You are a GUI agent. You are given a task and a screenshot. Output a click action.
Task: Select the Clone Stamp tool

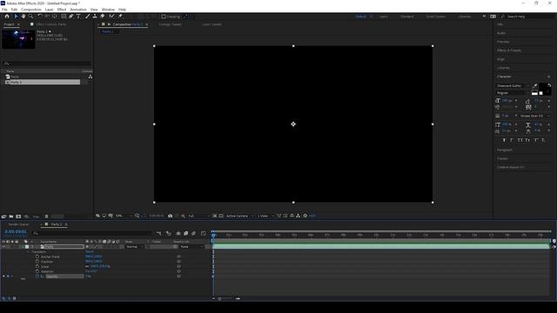95,17
